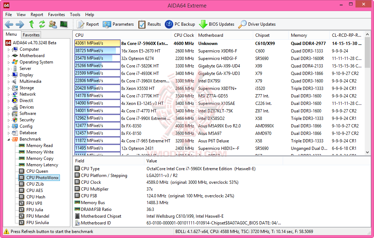The width and height of the screenshot is (374, 238).
Task: Click the results list scroll down arrow
Action: coord(367,152)
